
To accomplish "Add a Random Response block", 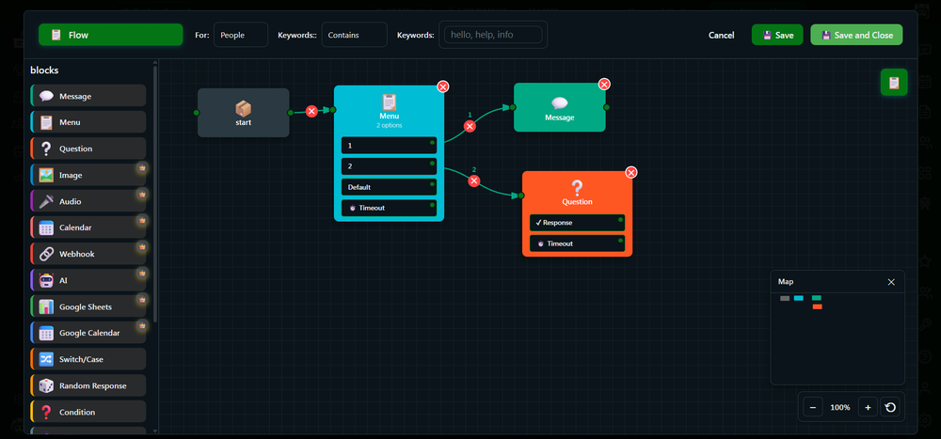I will pos(88,385).
